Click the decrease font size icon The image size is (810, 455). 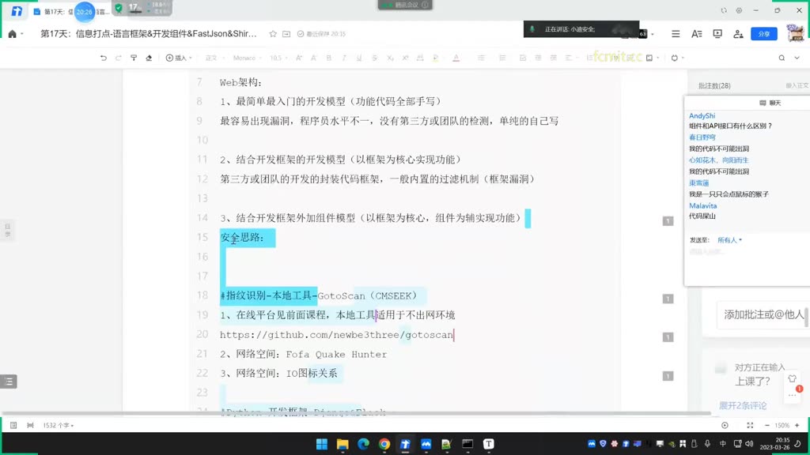pyautogui.click(x=313, y=58)
